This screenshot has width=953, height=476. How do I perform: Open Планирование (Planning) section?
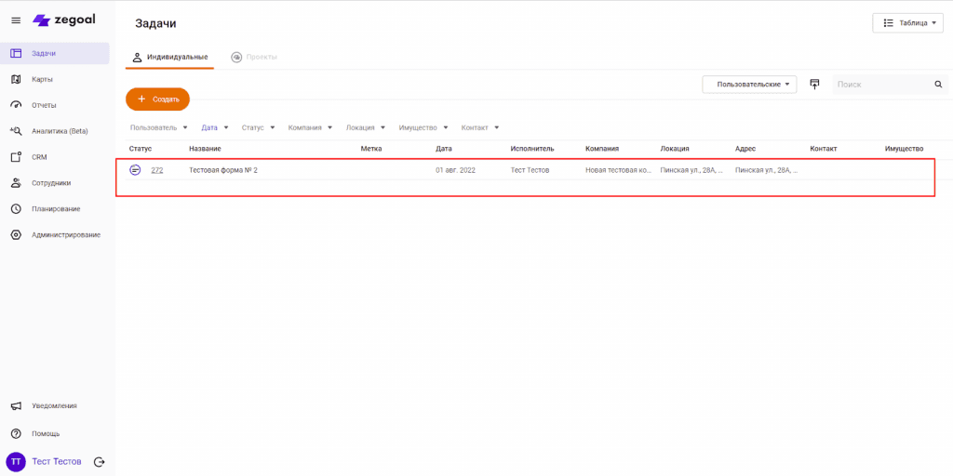55,209
